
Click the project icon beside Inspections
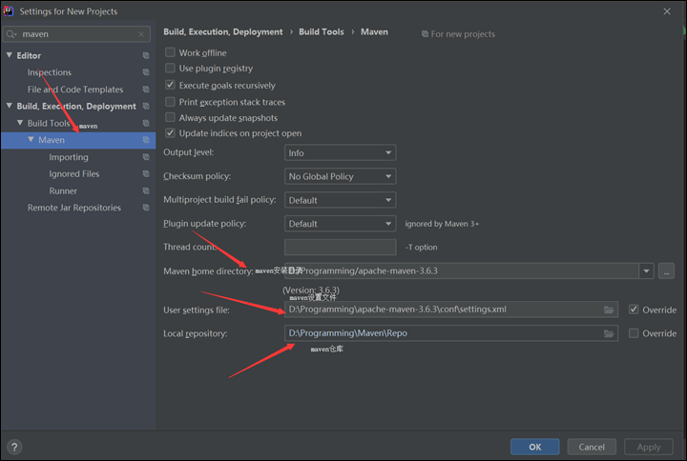pyautogui.click(x=146, y=72)
